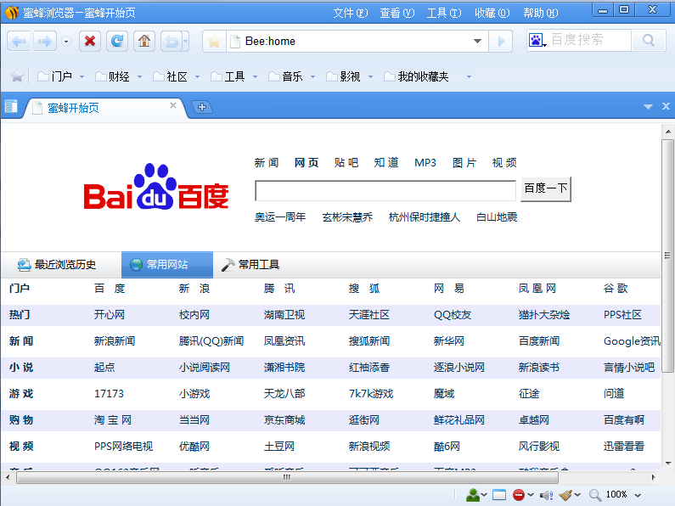Open a new tab with the plus button
The width and height of the screenshot is (675, 506).
click(202, 107)
